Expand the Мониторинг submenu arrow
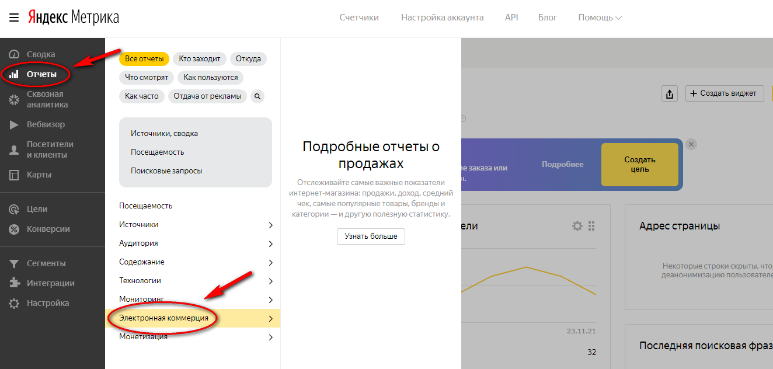Viewport: 773px width, 369px height. click(x=270, y=300)
